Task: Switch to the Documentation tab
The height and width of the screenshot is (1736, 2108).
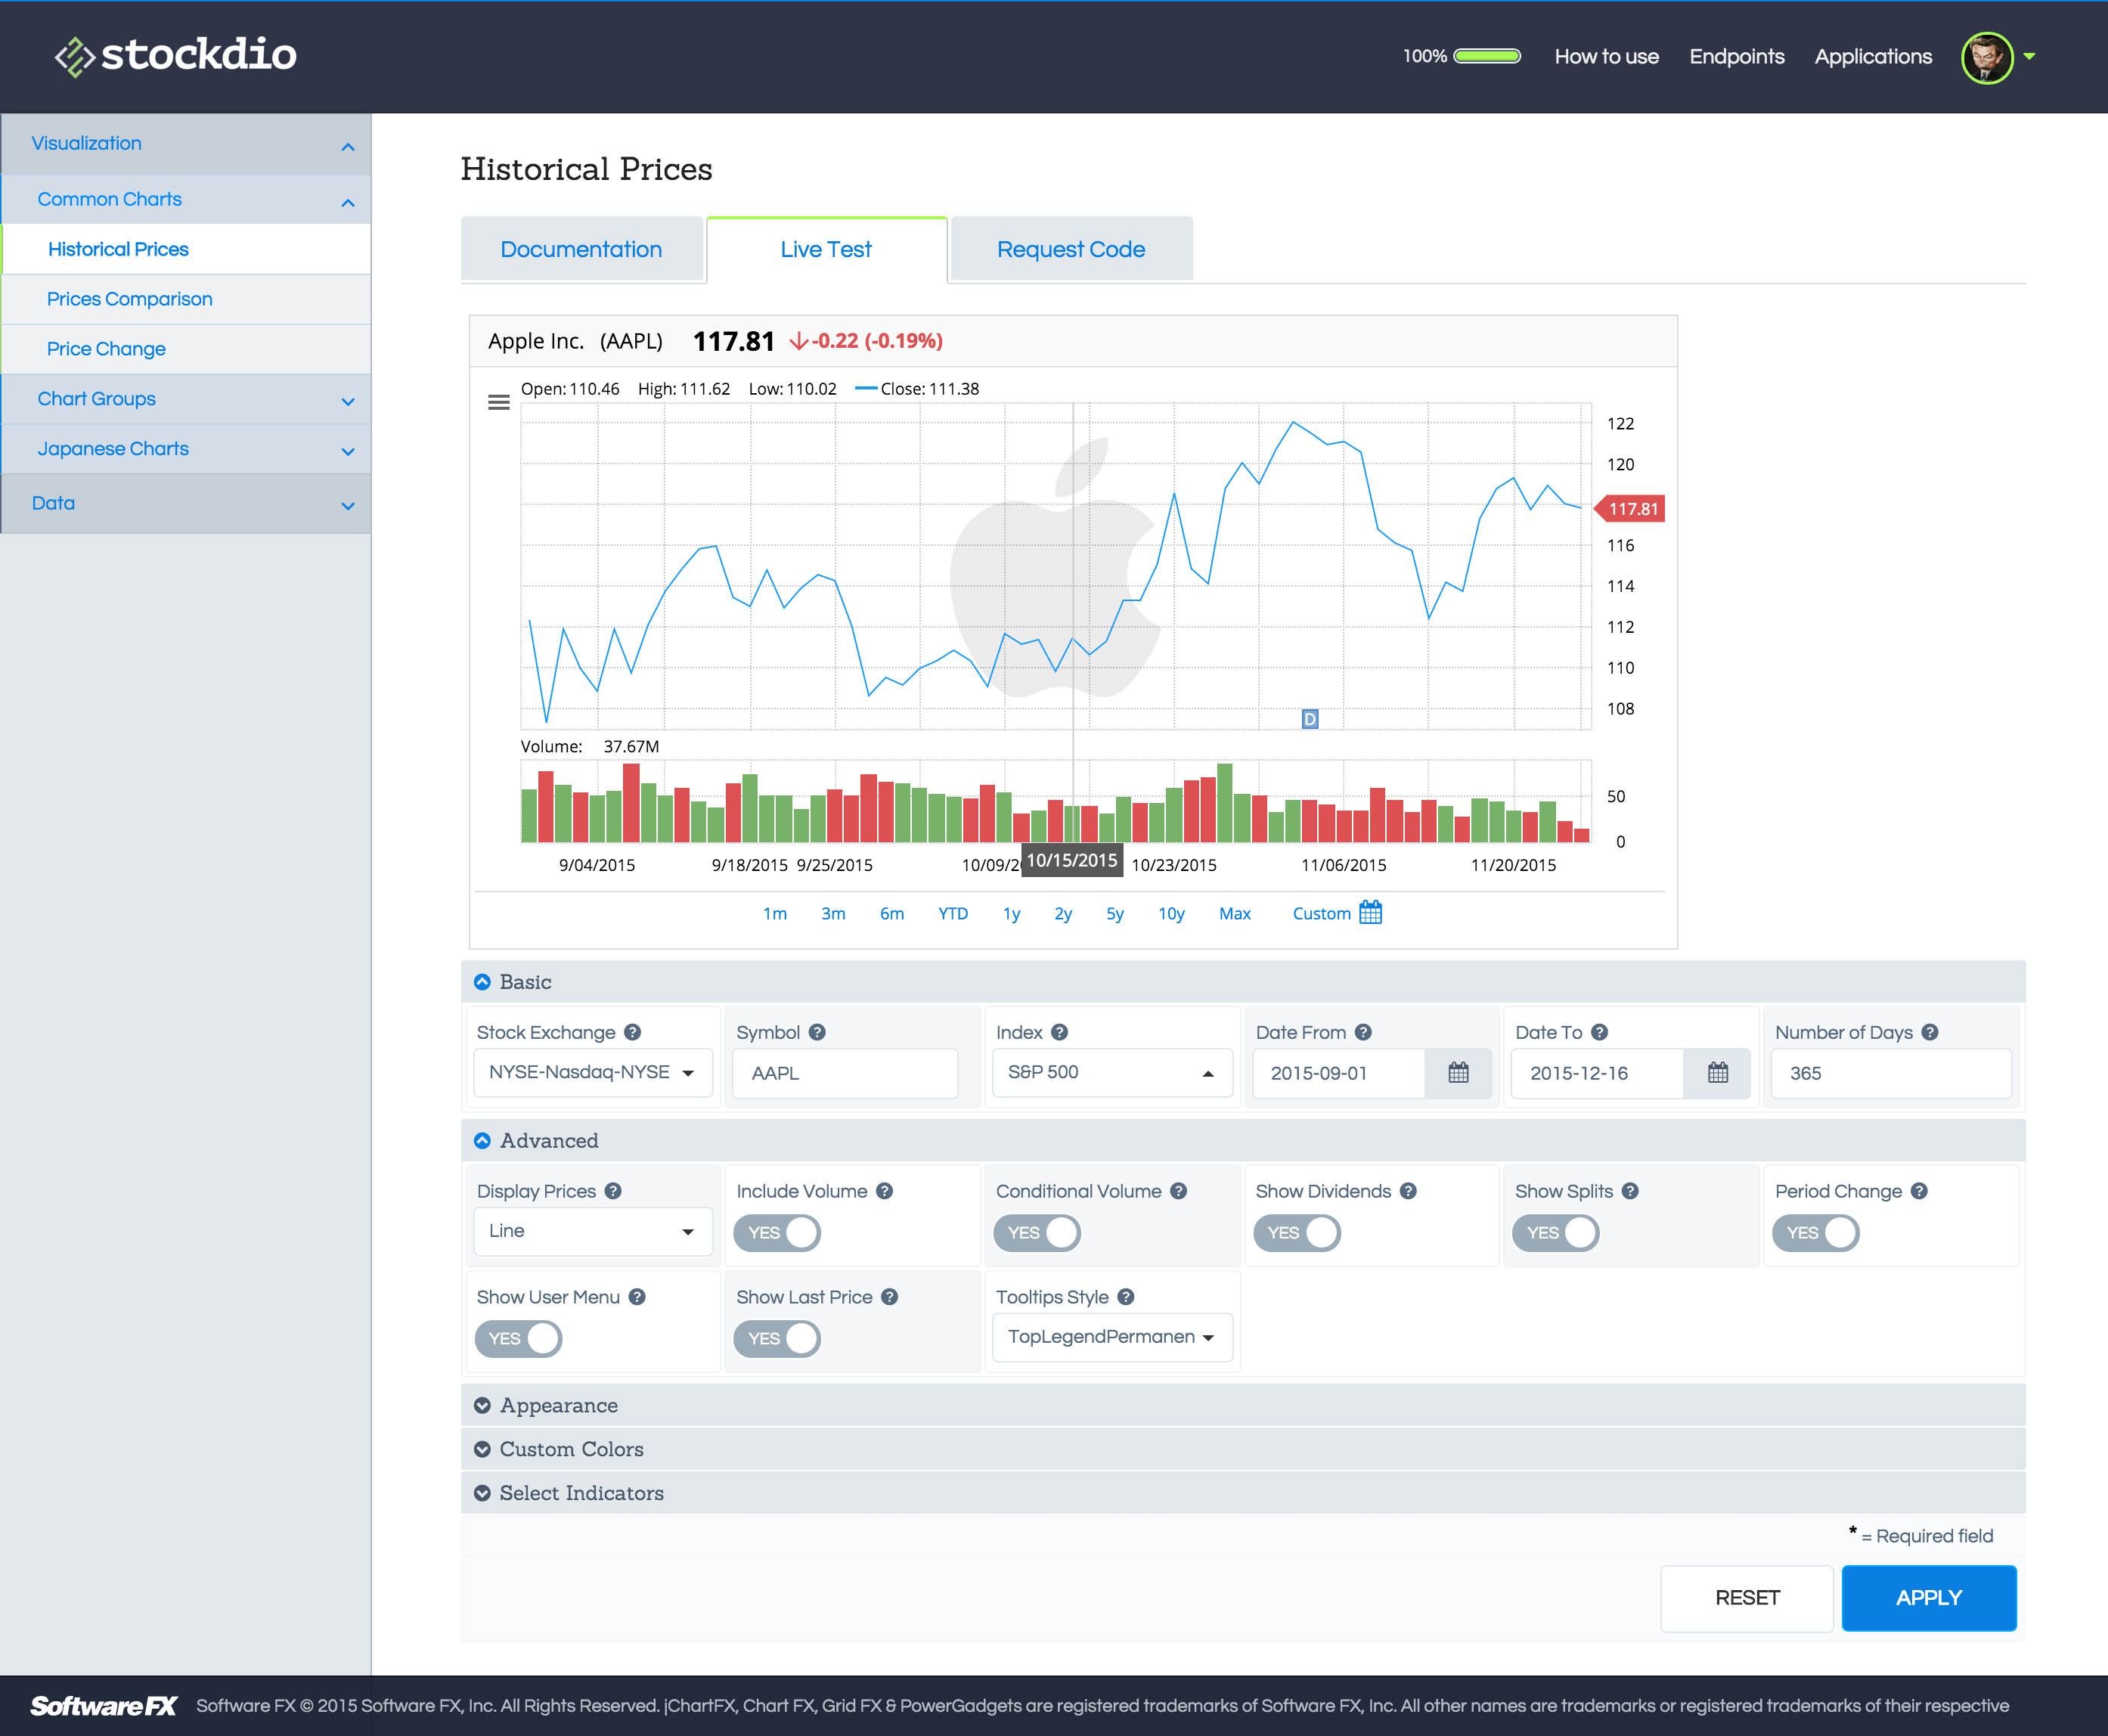Action: [x=581, y=249]
